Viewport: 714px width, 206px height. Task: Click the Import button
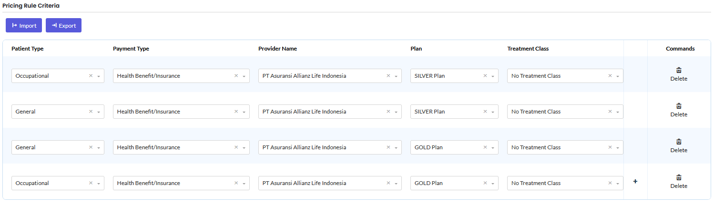coord(24,26)
